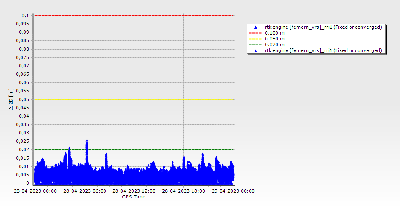Click the 28-04-2023 18:00 time axis label

(x=183, y=191)
